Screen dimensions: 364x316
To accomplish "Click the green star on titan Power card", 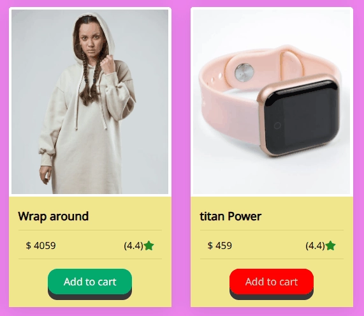I will click(330, 246).
